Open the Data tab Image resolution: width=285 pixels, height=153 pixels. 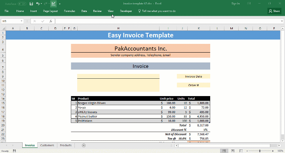84,11
